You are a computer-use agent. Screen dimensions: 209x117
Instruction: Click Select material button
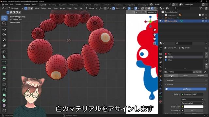pos(185,76)
